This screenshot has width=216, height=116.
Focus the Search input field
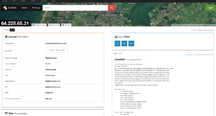(75, 8)
